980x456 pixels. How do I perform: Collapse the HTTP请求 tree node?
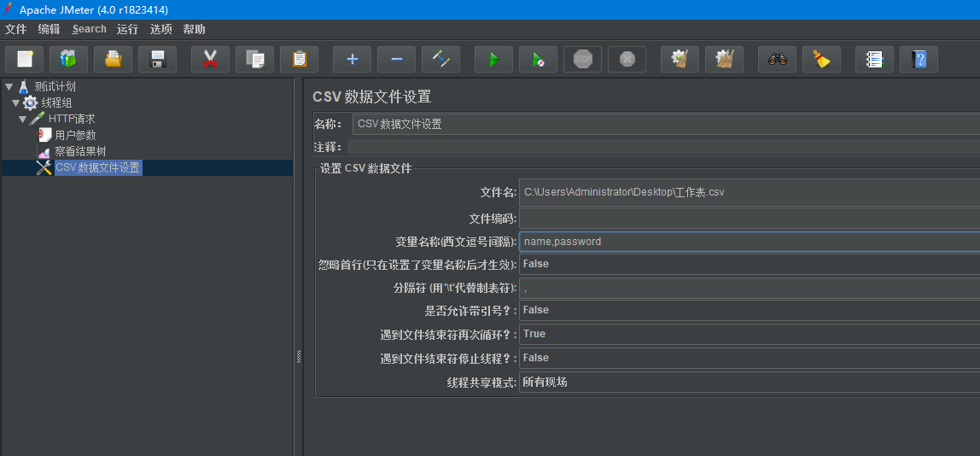(x=22, y=119)
